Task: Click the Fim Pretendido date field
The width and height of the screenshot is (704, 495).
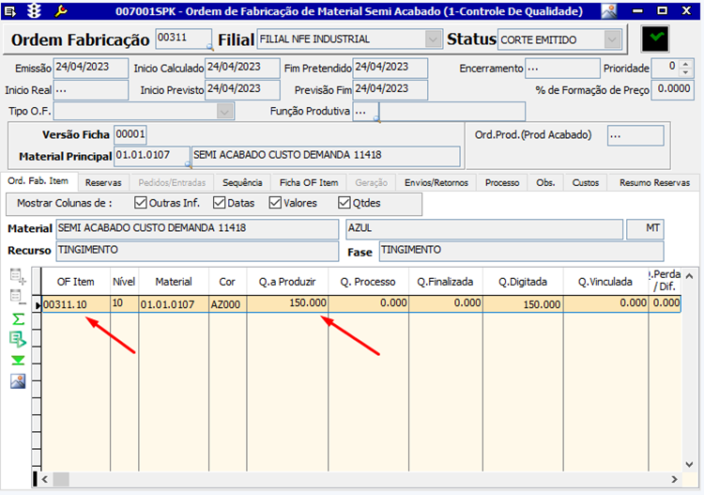Action: coord(390,68)
